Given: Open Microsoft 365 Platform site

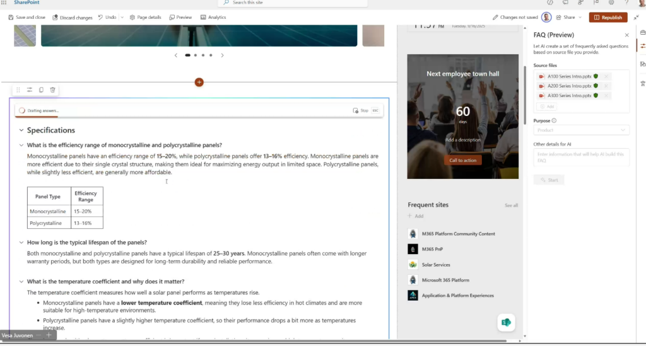Looking at the screenshot, I should click(x=445, y=280).
